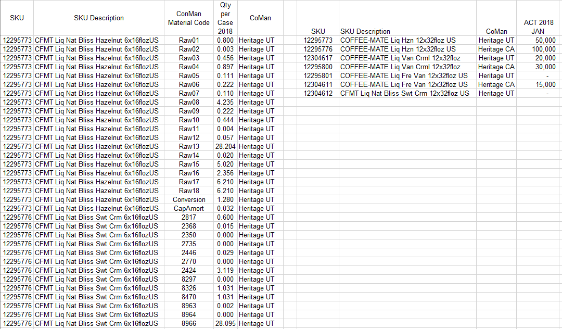
Task: Select material code cell Raw02
Action: (x=189, y=49)
